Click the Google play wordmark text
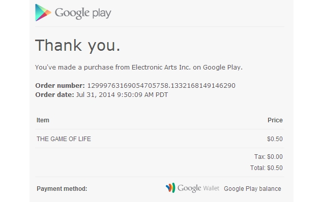 (83, 13)
